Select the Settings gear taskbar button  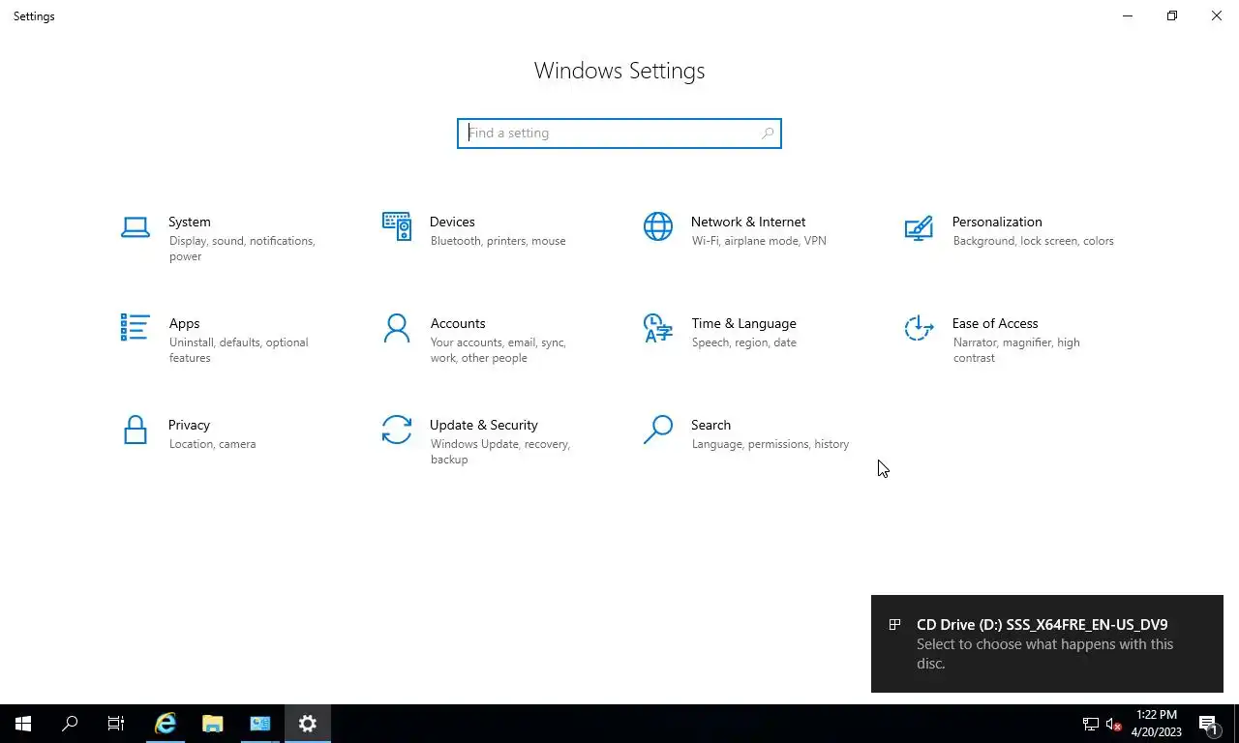[x=308, y=724]
